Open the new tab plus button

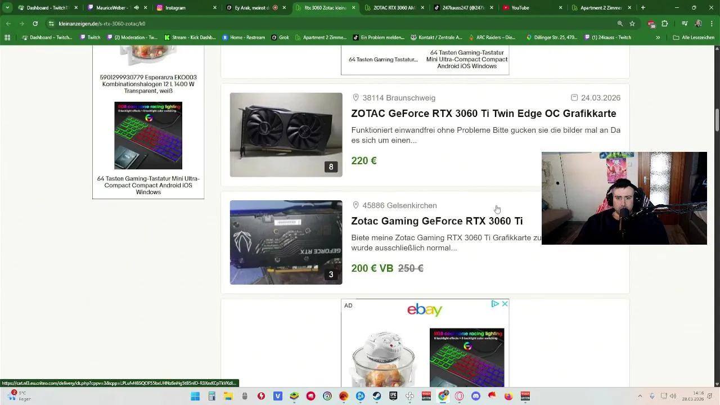click(x=643, y=8)
